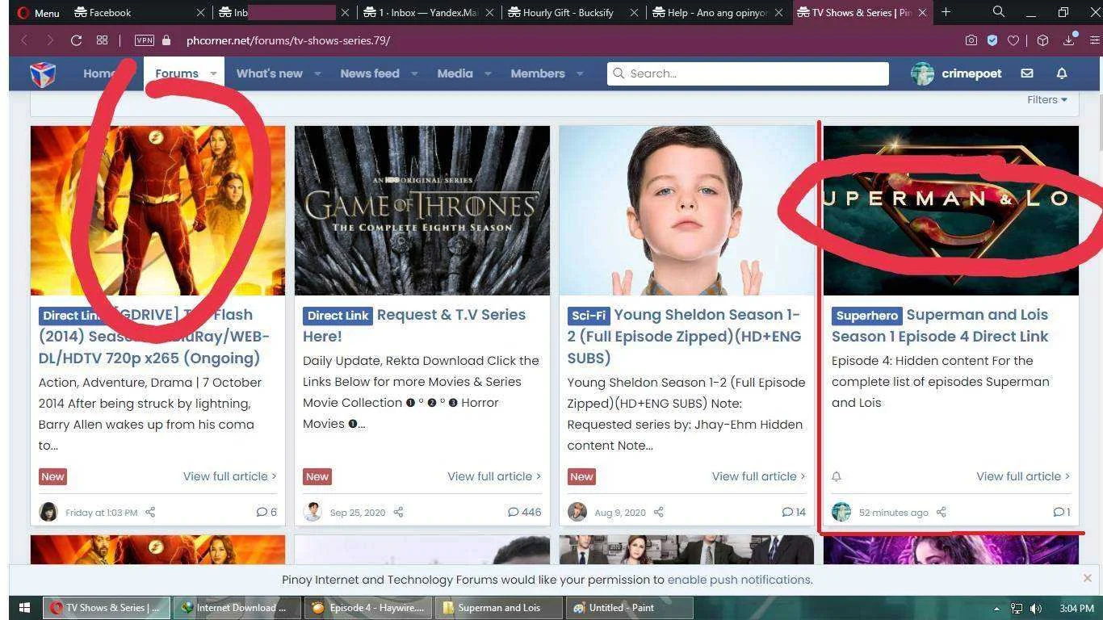
Task: Go back with browser back arrow
Action: (24, 40)
